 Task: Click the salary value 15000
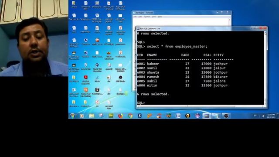click(206, 72)
